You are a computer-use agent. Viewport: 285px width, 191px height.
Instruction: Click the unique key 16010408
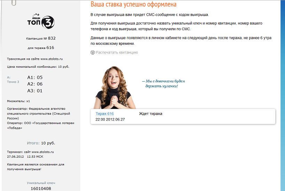pyautogui.click(x=41, y=189)
